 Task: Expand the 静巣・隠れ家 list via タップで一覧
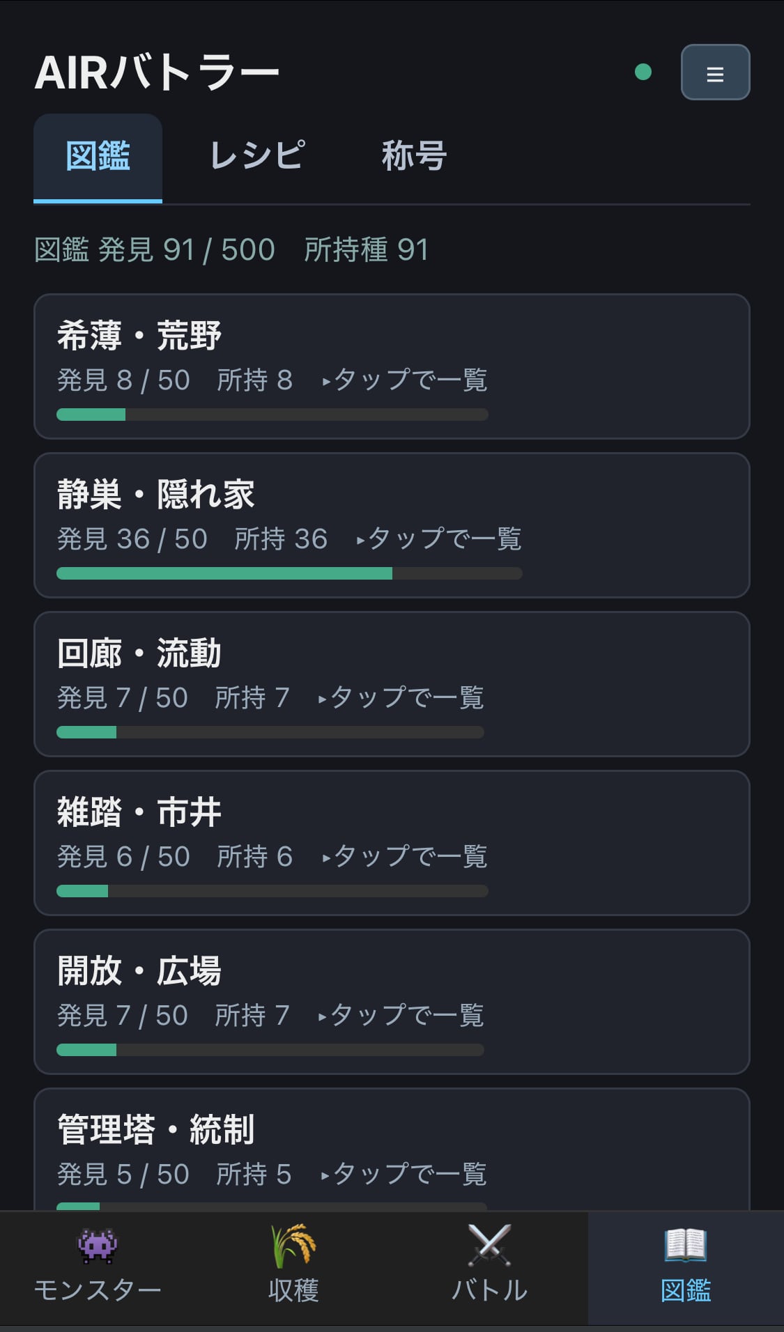point(439,539)
